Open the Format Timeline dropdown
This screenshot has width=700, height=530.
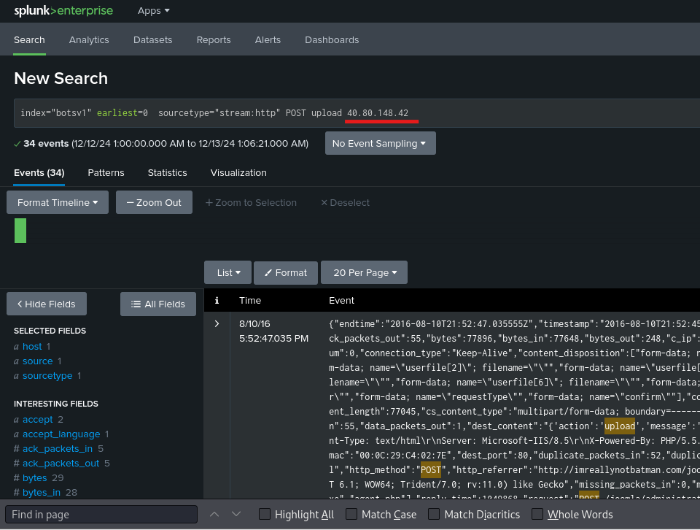[x=58, y=202]
